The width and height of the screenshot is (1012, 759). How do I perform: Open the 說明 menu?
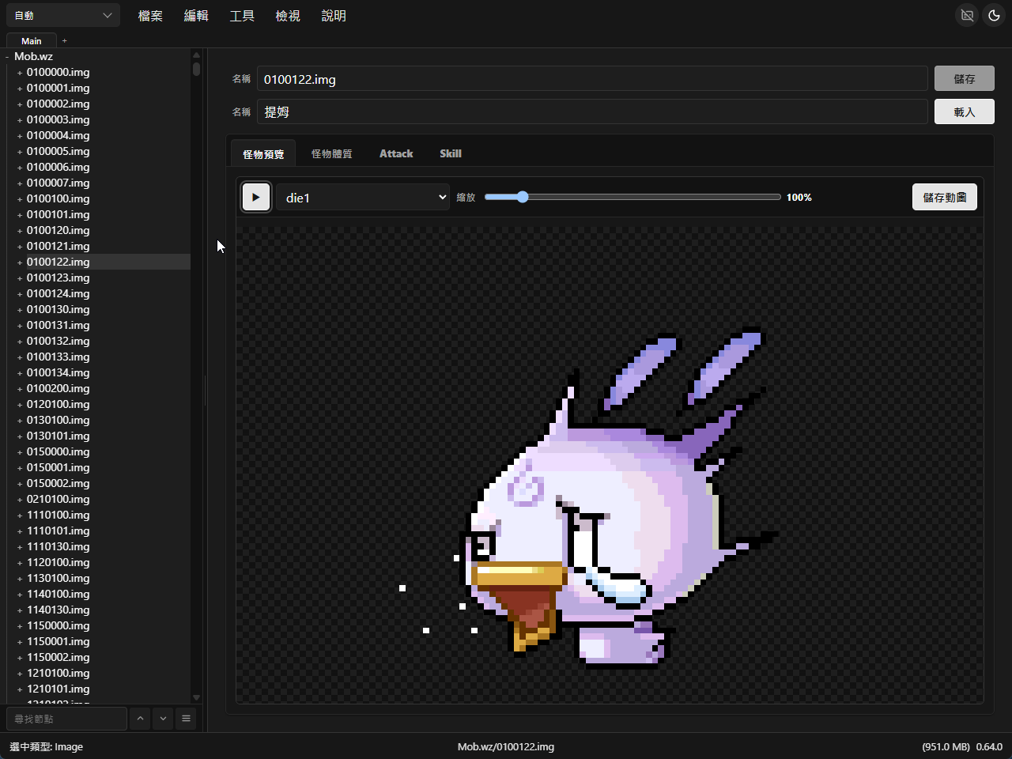[x=334, y=16]
